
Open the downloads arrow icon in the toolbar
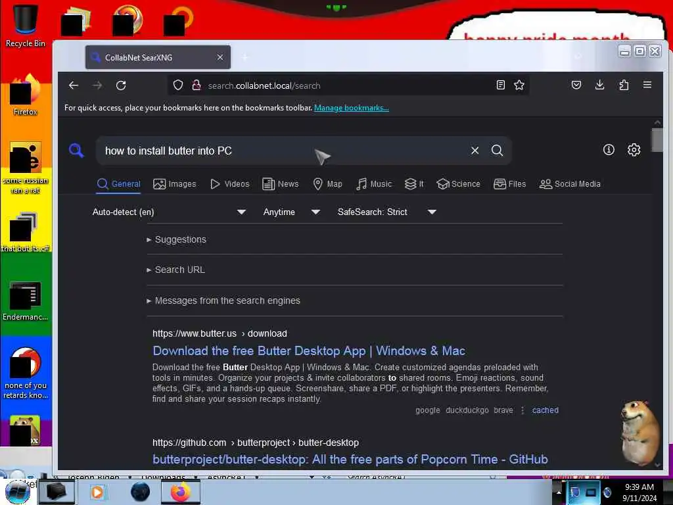[600, 85]
